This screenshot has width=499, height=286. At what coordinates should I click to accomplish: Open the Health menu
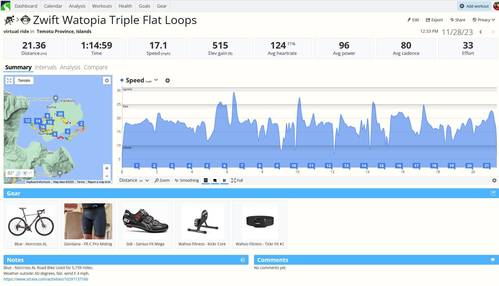click(x=125, y=6)
